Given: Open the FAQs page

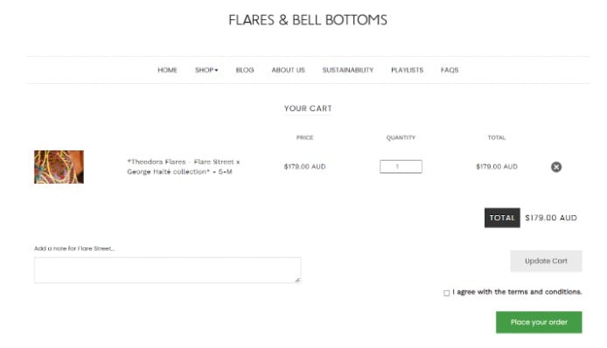Looking at the screenshot, I should 450,70.
